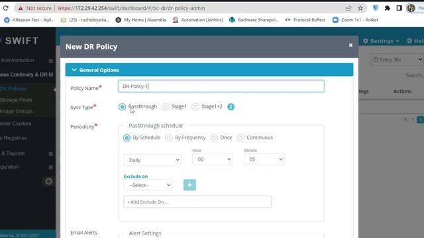The height and width of the screenshot is (238, 424).
Task: Click the Actions column header
Action: 402,91
